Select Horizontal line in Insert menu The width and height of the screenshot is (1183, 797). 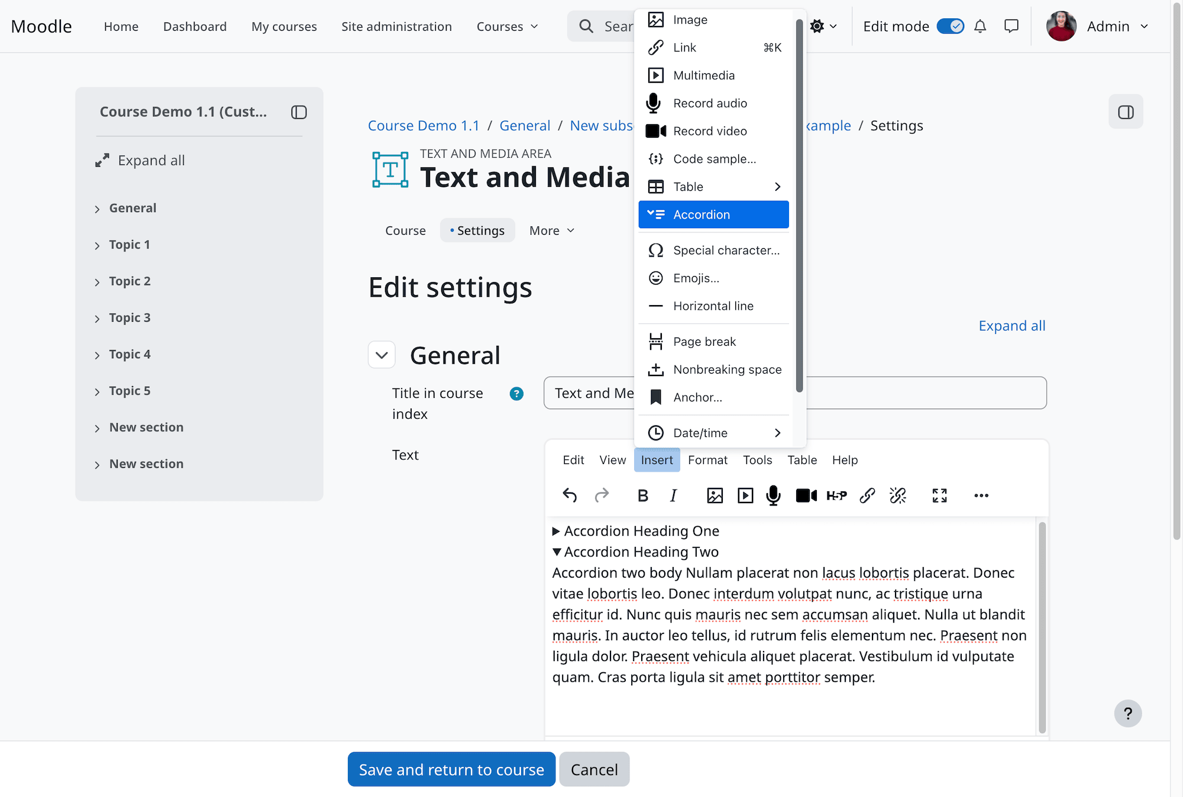click(713, 306)
